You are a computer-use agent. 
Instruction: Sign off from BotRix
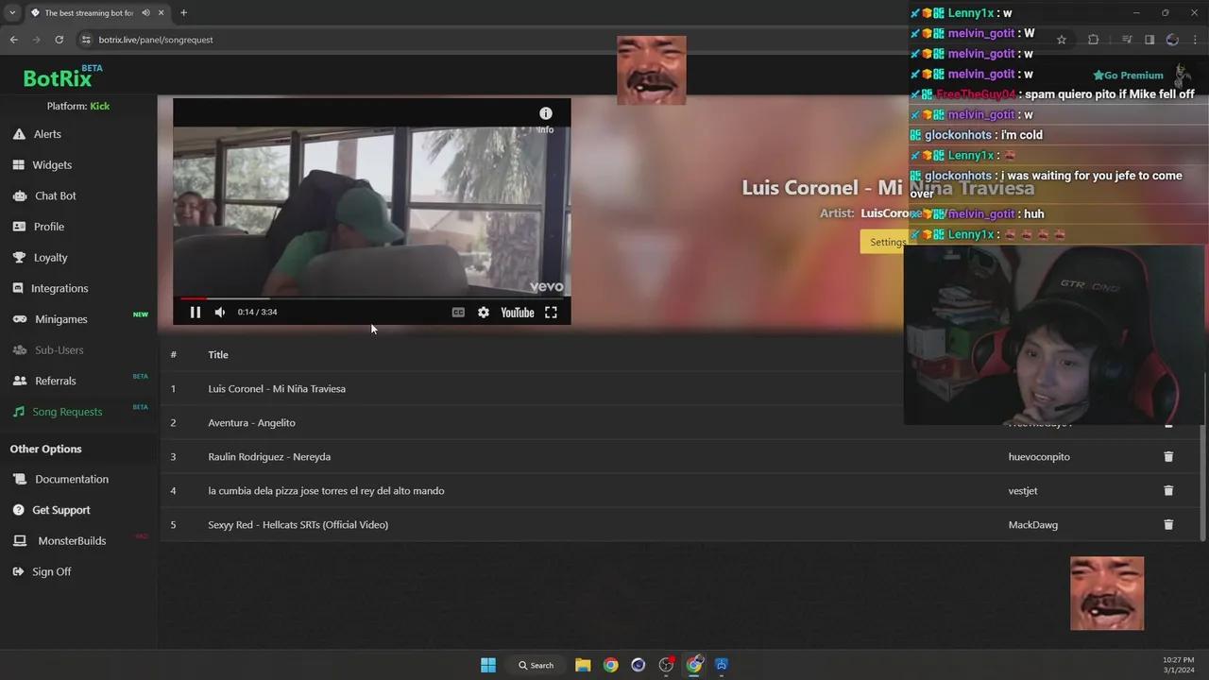[51, 572]
